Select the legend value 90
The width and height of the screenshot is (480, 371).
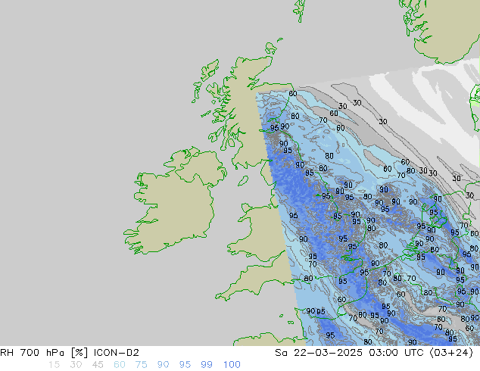pyautogui.click(x=164, y=365)
